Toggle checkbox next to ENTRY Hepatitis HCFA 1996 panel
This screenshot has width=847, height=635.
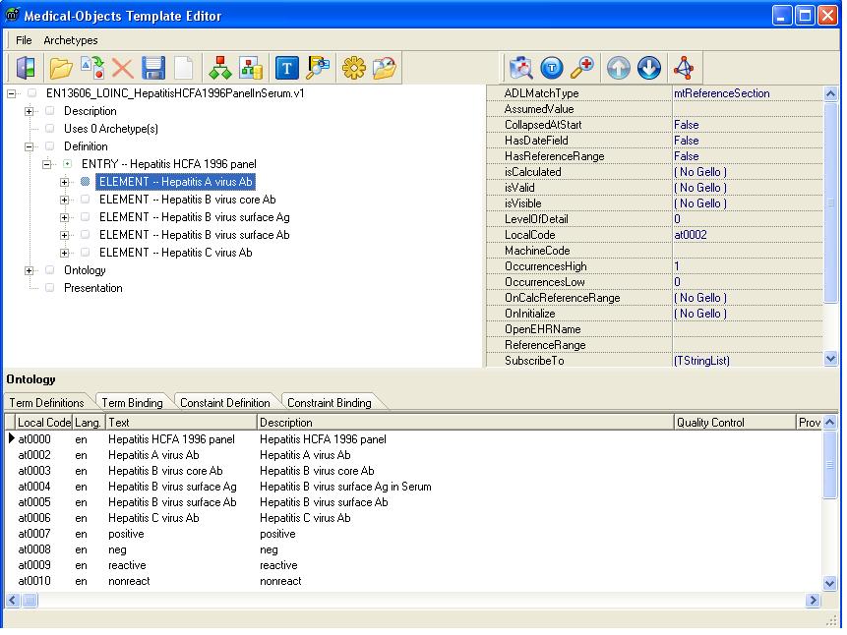coord(68,164)
